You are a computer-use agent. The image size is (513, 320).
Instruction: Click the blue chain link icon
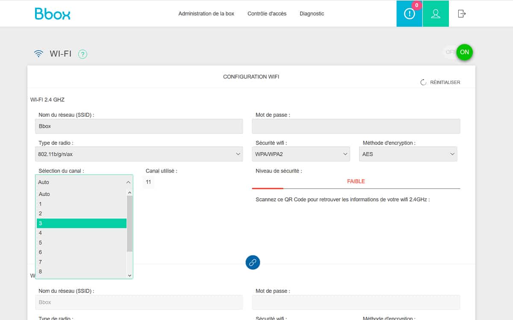coord(253,262)
